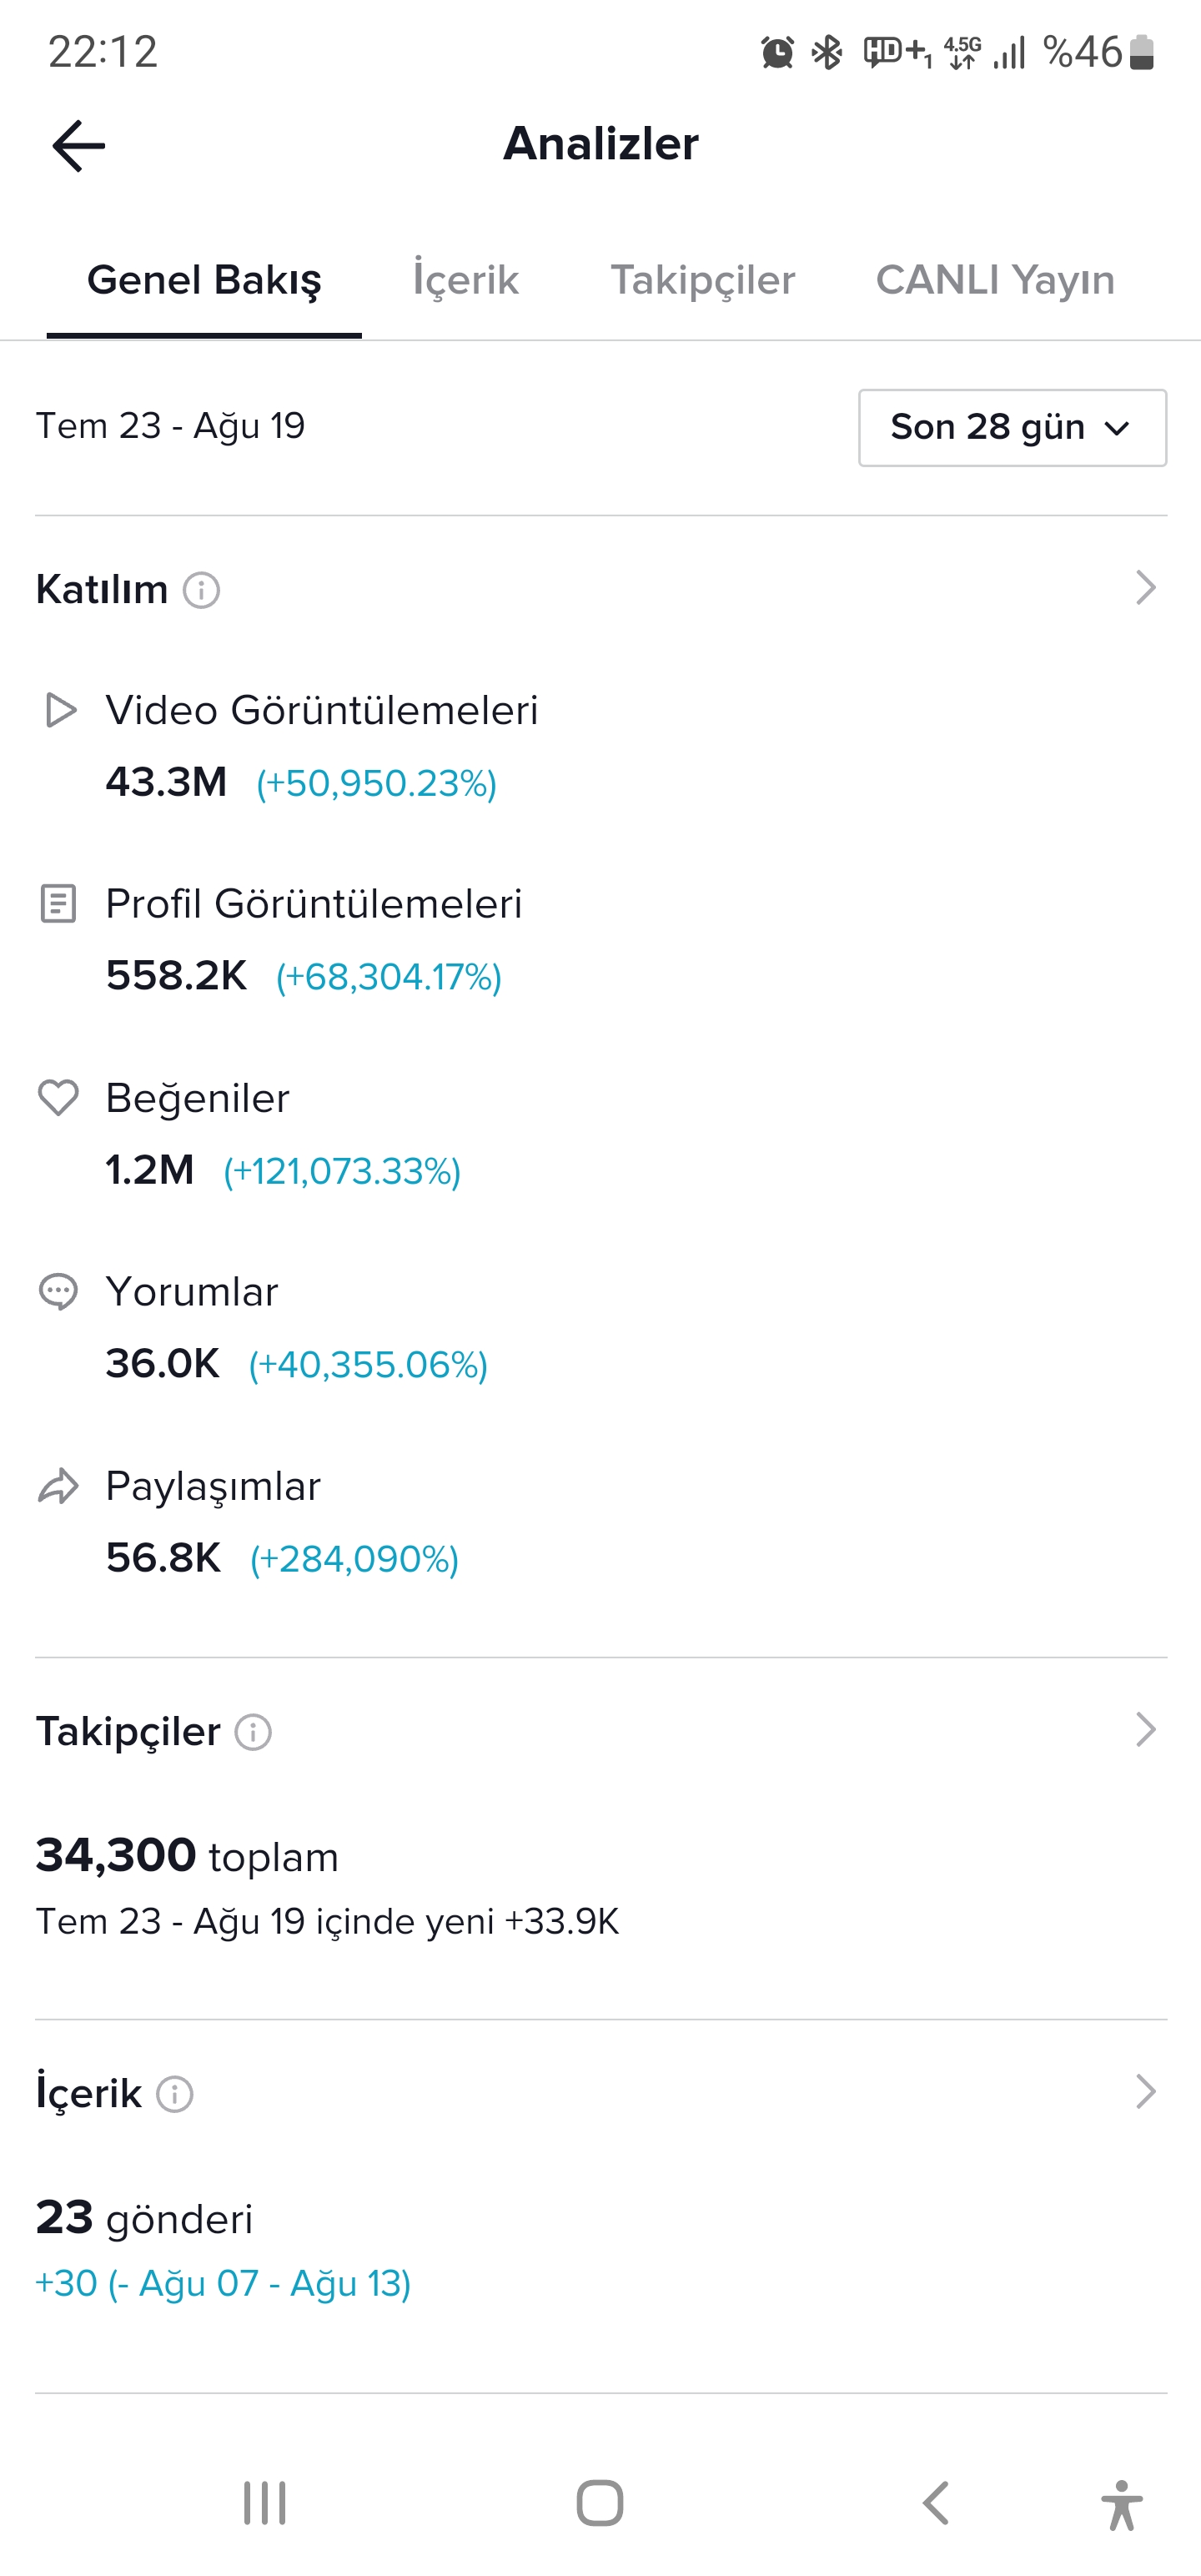
Task: Select the Genel Bakış tab
Action: point(204,281)
